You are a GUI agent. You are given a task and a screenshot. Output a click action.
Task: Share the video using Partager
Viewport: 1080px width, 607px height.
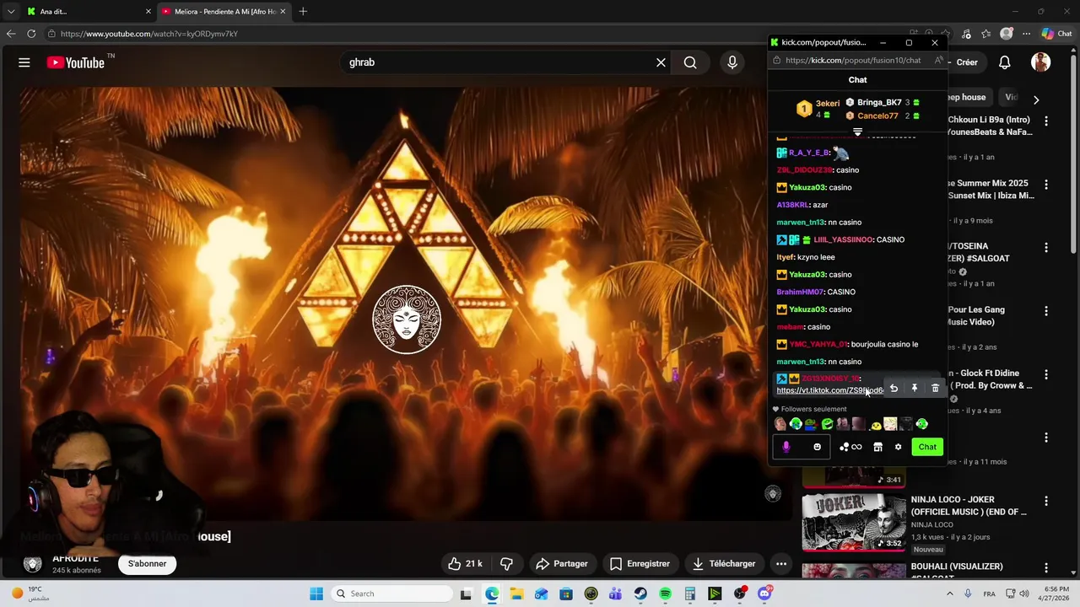pos(562,563)
